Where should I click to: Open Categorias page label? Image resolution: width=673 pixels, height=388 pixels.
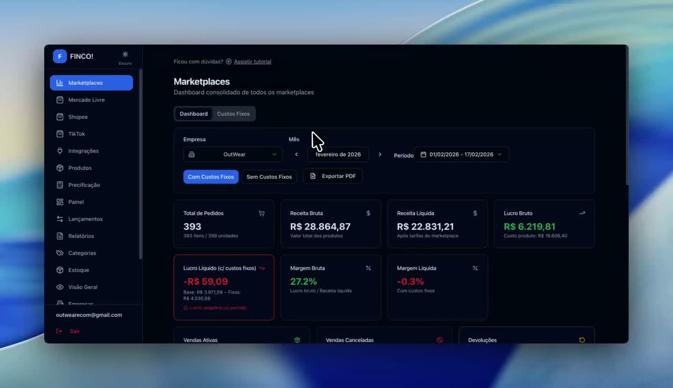pos(82,253)
